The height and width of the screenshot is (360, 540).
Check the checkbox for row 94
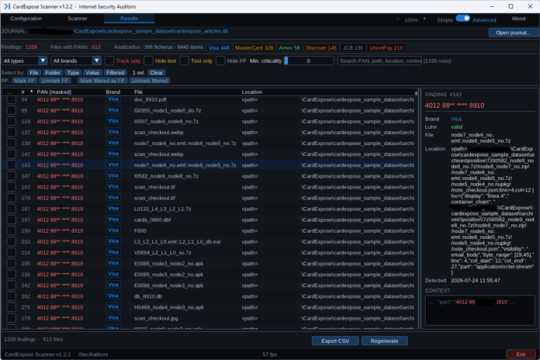pyautogui.click(x=12, y=99)
